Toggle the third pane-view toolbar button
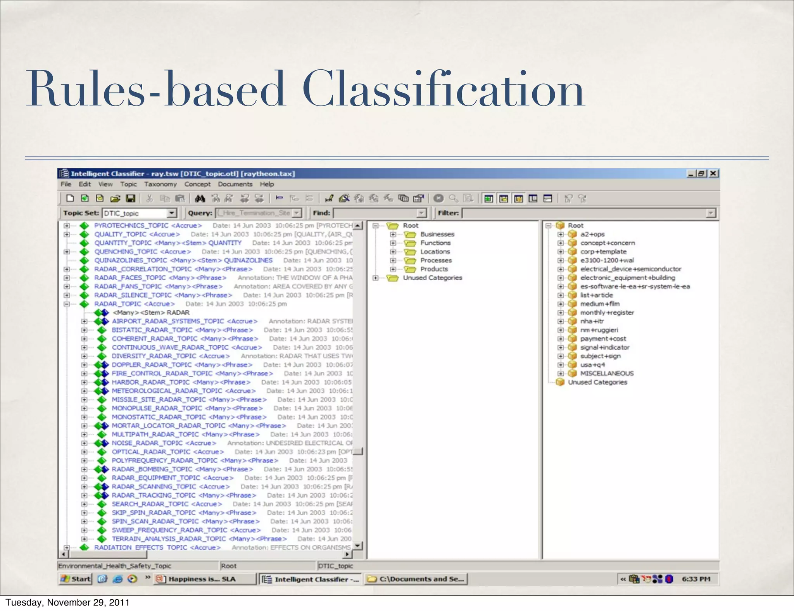The width and height of the screenshot is (794, 611). 518,198
